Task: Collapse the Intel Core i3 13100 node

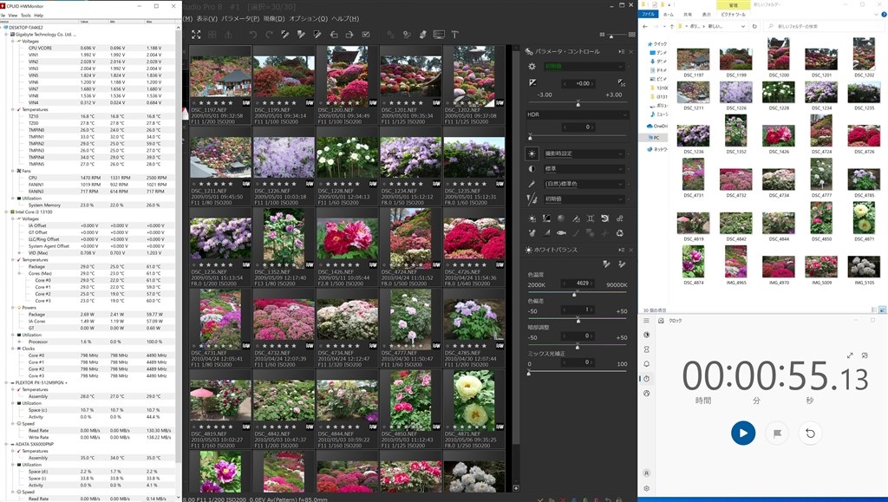Action: tap(5, 211)
